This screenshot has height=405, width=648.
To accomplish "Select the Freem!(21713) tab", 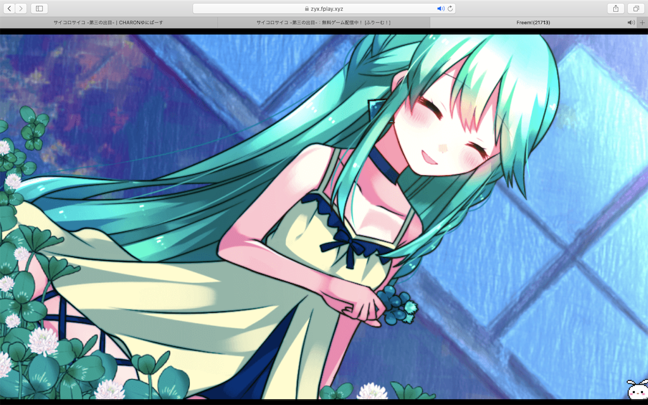I will [x=533, y=22].
